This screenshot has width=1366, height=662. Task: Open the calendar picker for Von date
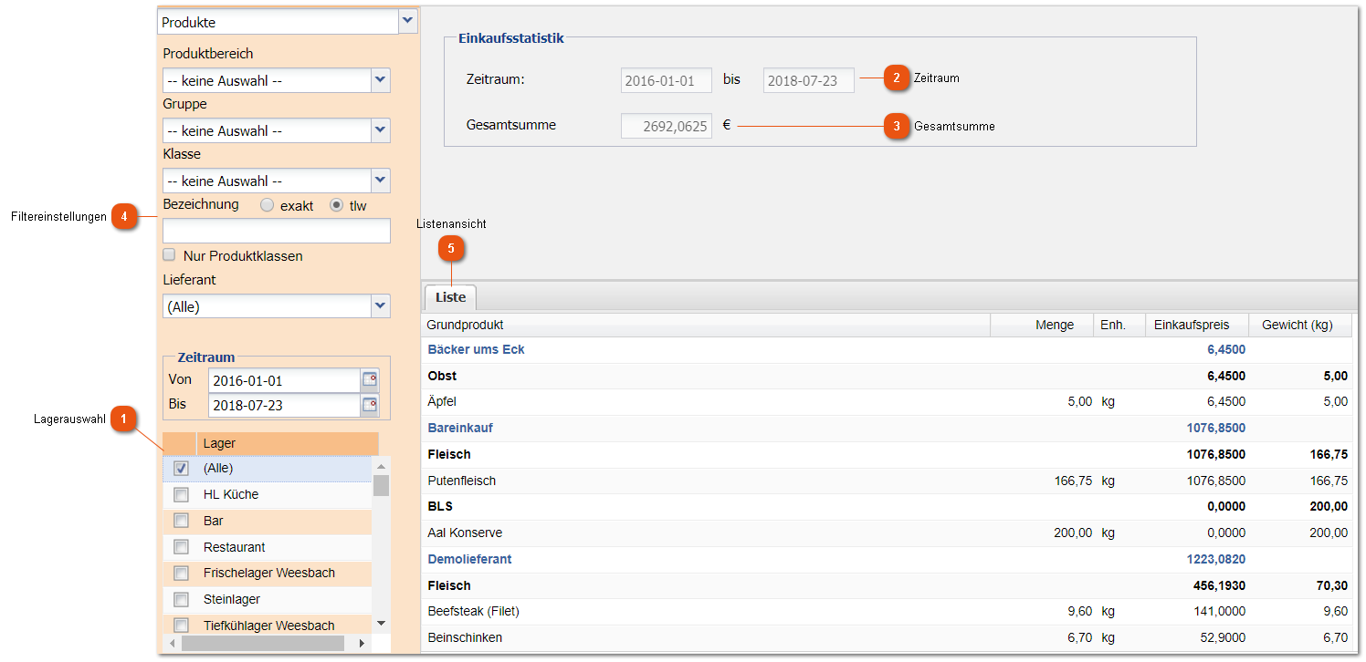tap(370, 380)
